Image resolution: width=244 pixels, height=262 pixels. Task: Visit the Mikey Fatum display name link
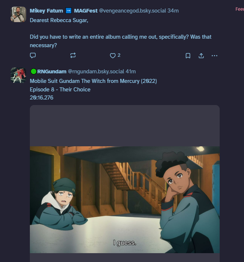click(x=46, y=11)
